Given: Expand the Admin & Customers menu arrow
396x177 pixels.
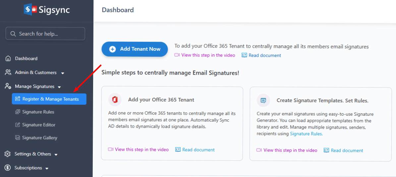Looking at the screenshot, I should point(63,73).
